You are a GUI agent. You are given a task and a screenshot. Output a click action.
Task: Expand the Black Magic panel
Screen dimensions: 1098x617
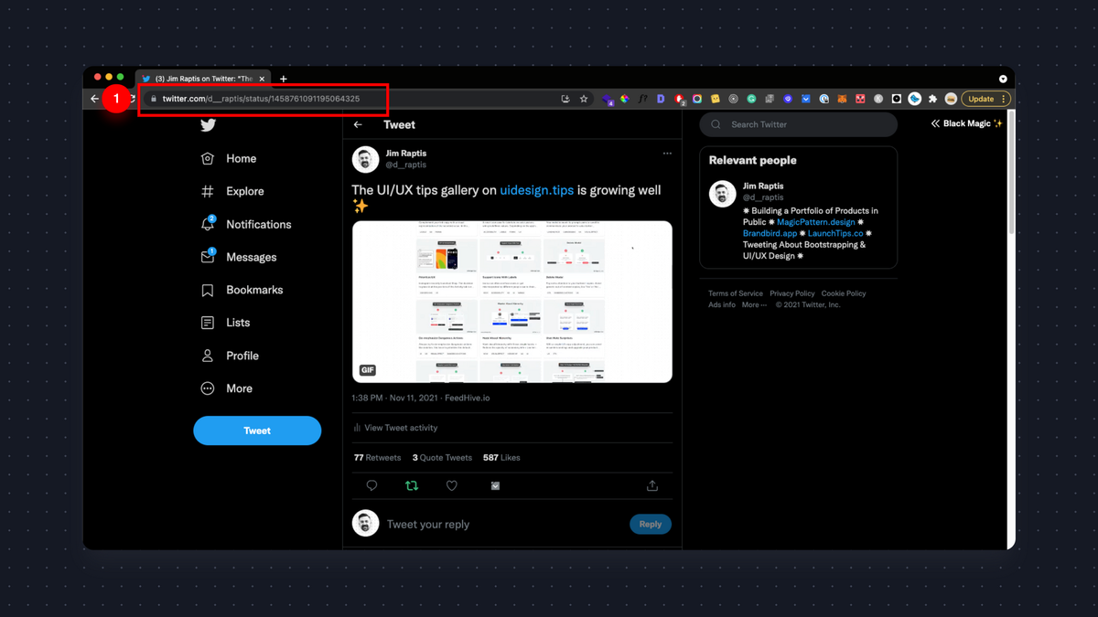pyautogui.click(x=966, y=123)
